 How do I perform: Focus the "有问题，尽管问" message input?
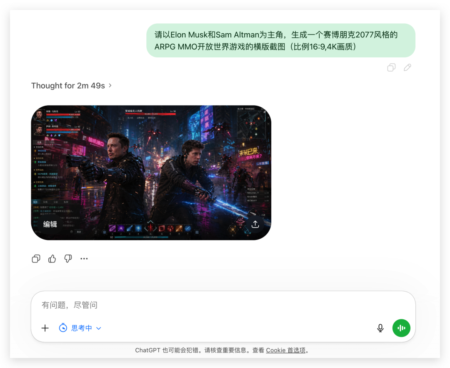pos(208,305)
